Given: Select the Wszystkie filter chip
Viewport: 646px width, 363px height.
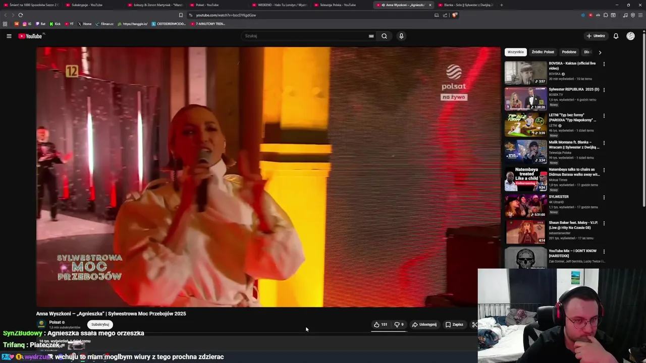Looking at the screenshot, I should click(x=515, y=52).
